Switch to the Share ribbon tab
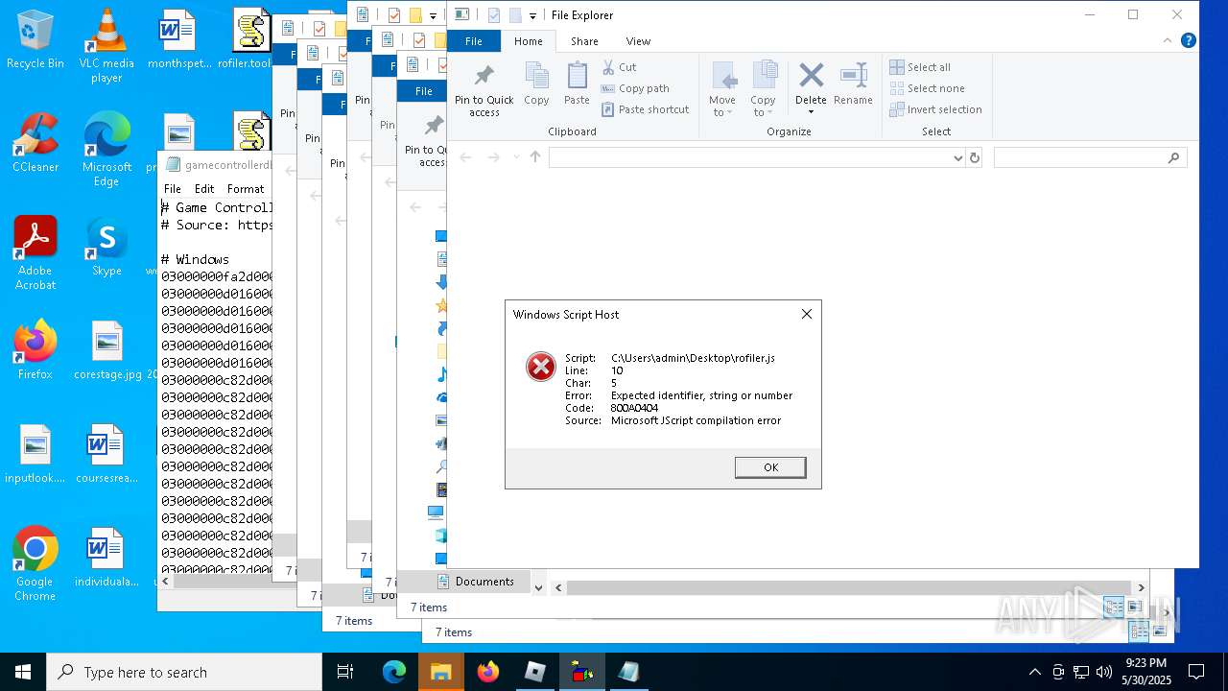 584,41
